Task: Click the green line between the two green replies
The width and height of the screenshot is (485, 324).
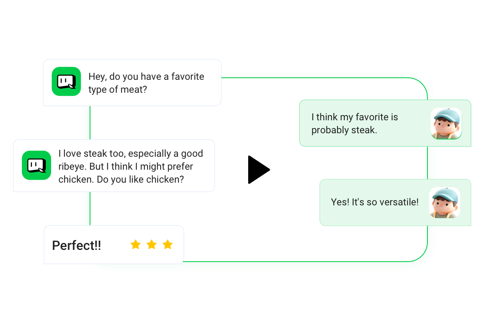Action: [427, 162]
